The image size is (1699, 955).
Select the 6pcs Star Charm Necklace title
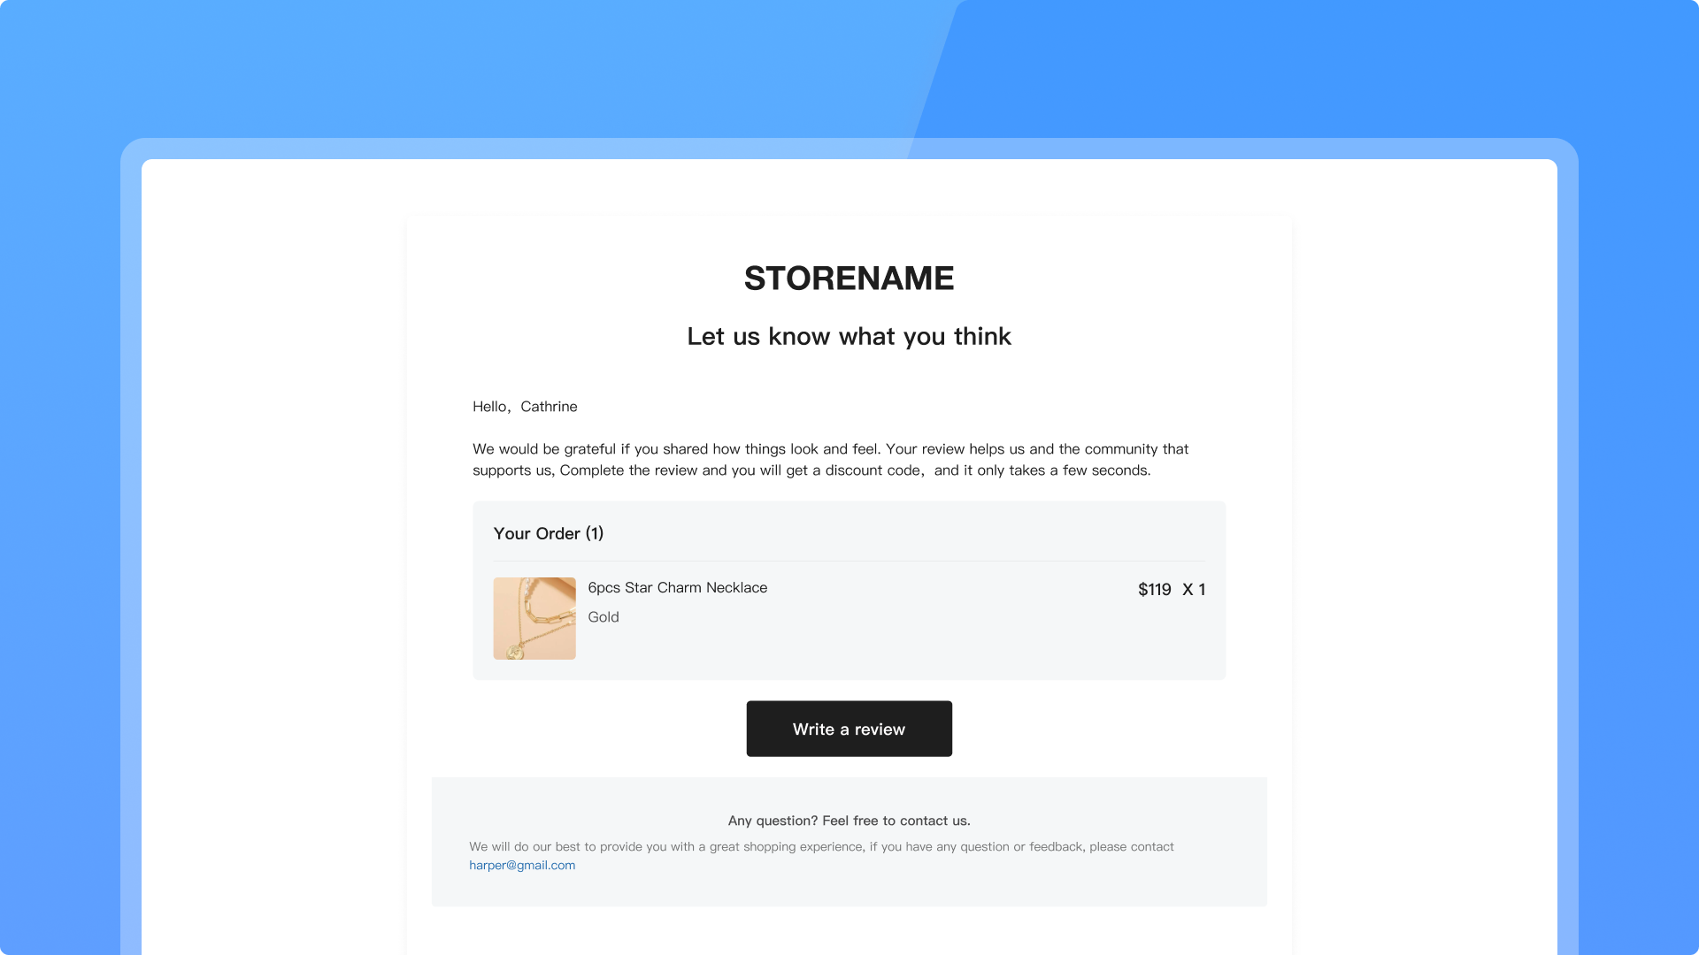click(x=677, y=588)
